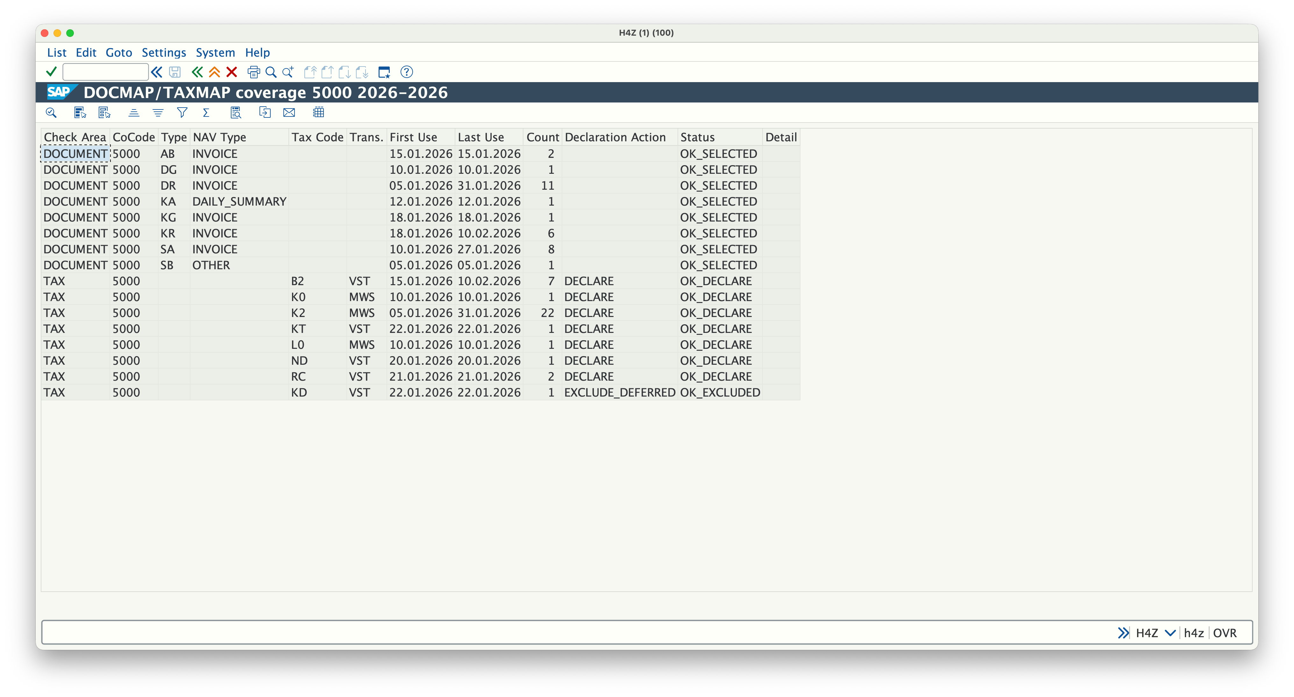The image size is (1294, 697).
Task: Select document type SB cell
Action: (x=174, y=265)
